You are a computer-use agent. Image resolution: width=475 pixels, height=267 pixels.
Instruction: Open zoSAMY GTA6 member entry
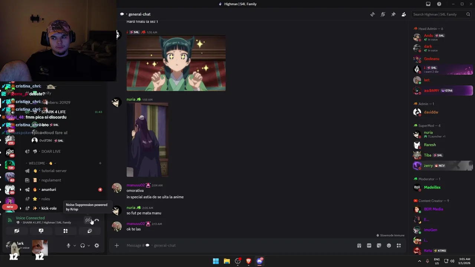tap(443, 90)
